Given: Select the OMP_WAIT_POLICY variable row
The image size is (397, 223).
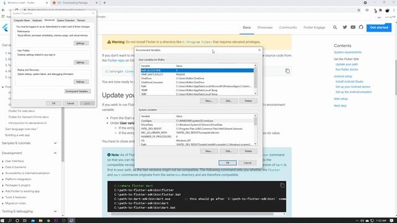Looking at the screenshot, I should click(x=197, y=74).
